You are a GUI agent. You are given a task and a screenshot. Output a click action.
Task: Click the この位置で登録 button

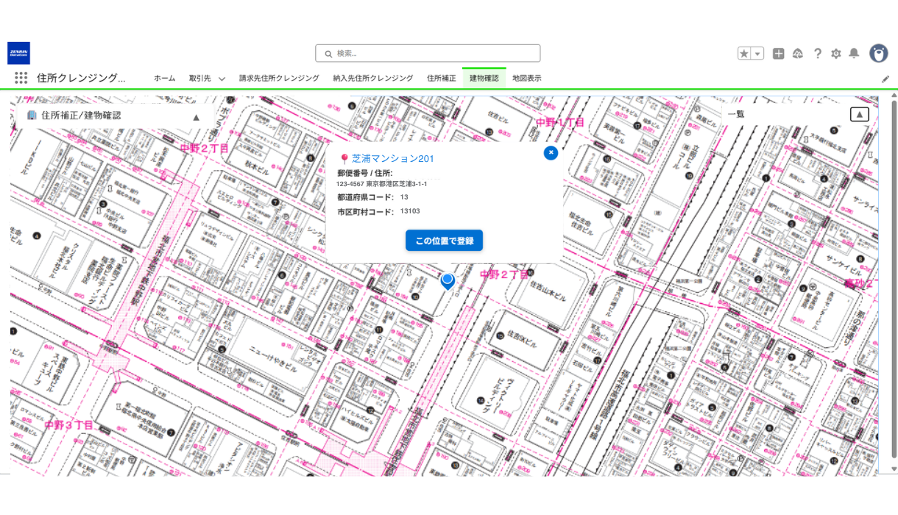(x=444, y=241)
